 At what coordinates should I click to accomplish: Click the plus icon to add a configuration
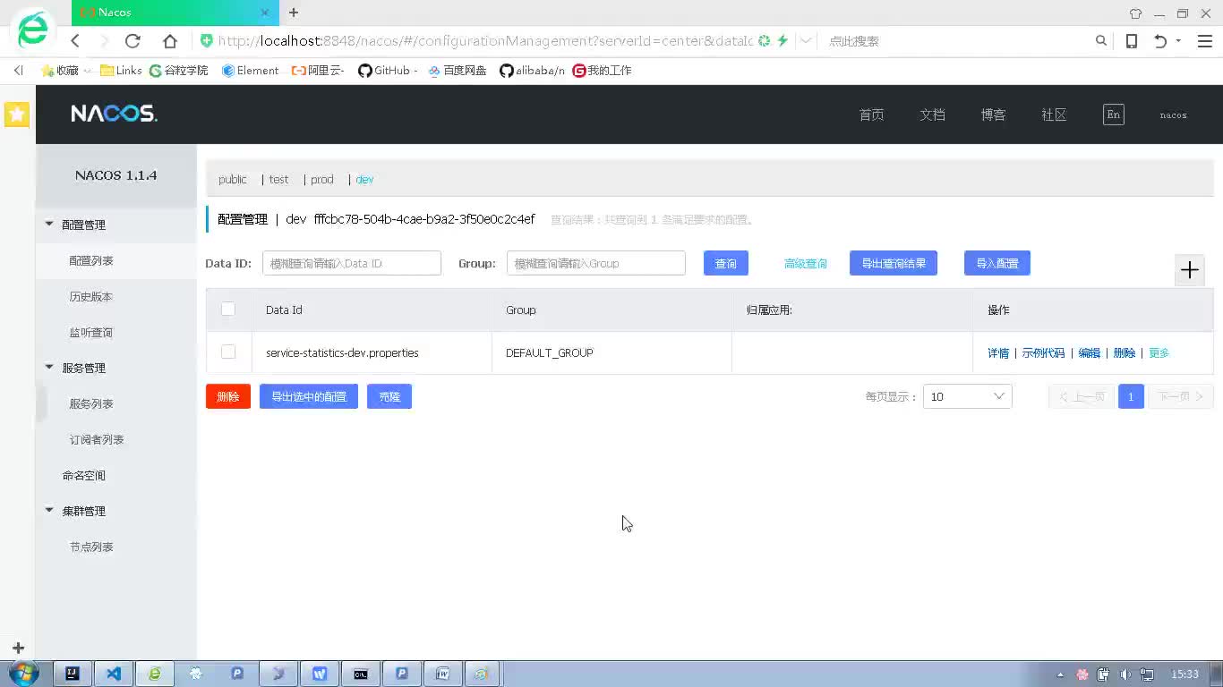1190,269
